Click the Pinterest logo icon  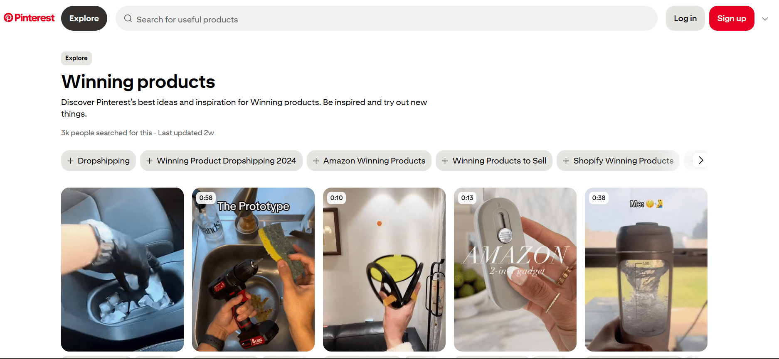click(x=8, y=18)
